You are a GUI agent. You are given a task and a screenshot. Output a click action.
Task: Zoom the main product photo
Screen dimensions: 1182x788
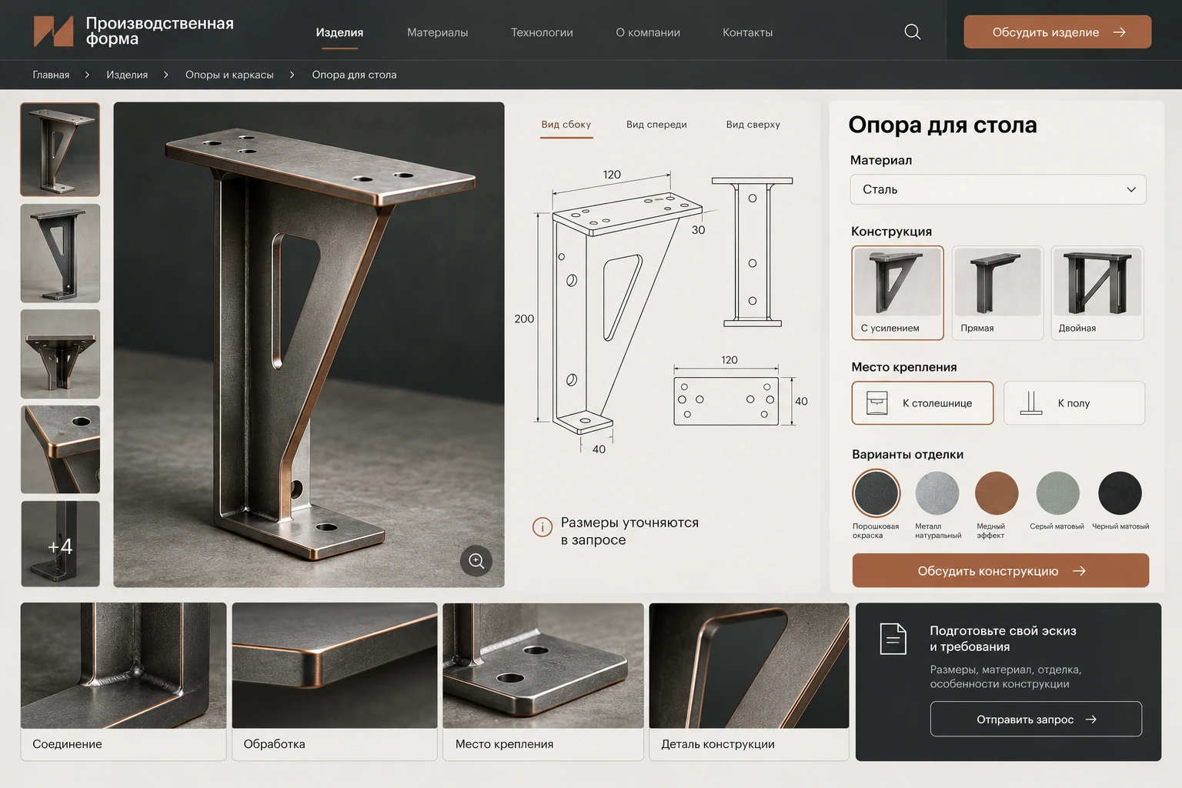(x=476, y=561)
